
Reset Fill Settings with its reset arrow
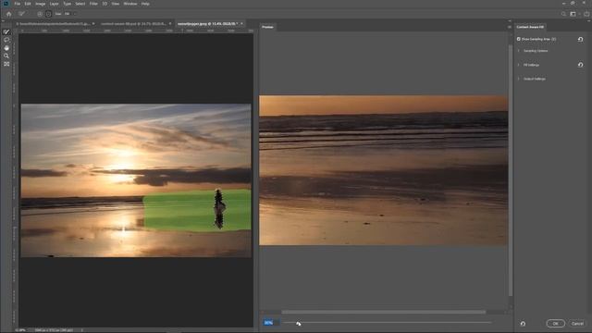pyautogui.click(x=580, y=65)
